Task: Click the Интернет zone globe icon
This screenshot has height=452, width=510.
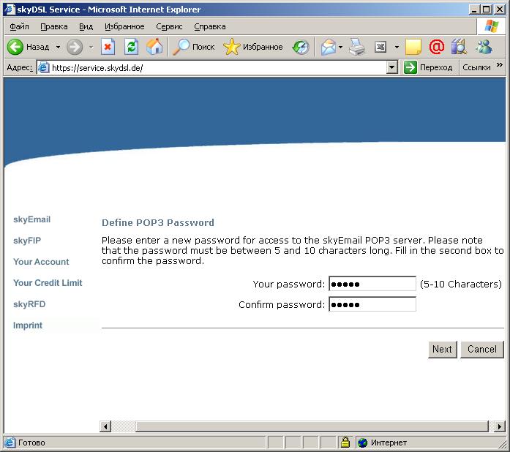Action: (x=362, y=442)
